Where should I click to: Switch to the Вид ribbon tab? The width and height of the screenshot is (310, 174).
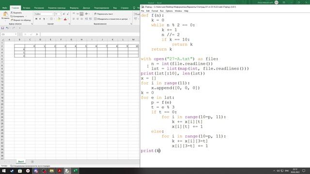pos(115,8)
